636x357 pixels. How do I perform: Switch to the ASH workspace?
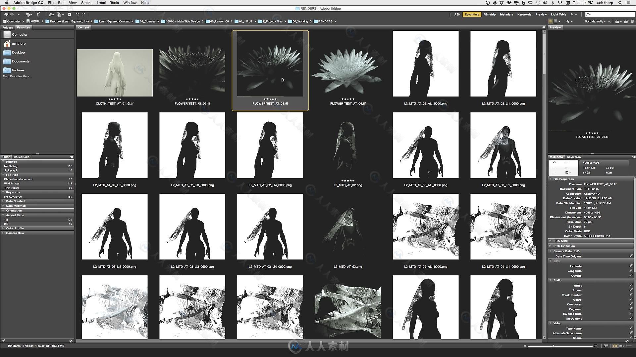pyautogui.click(x=457, y=15)
